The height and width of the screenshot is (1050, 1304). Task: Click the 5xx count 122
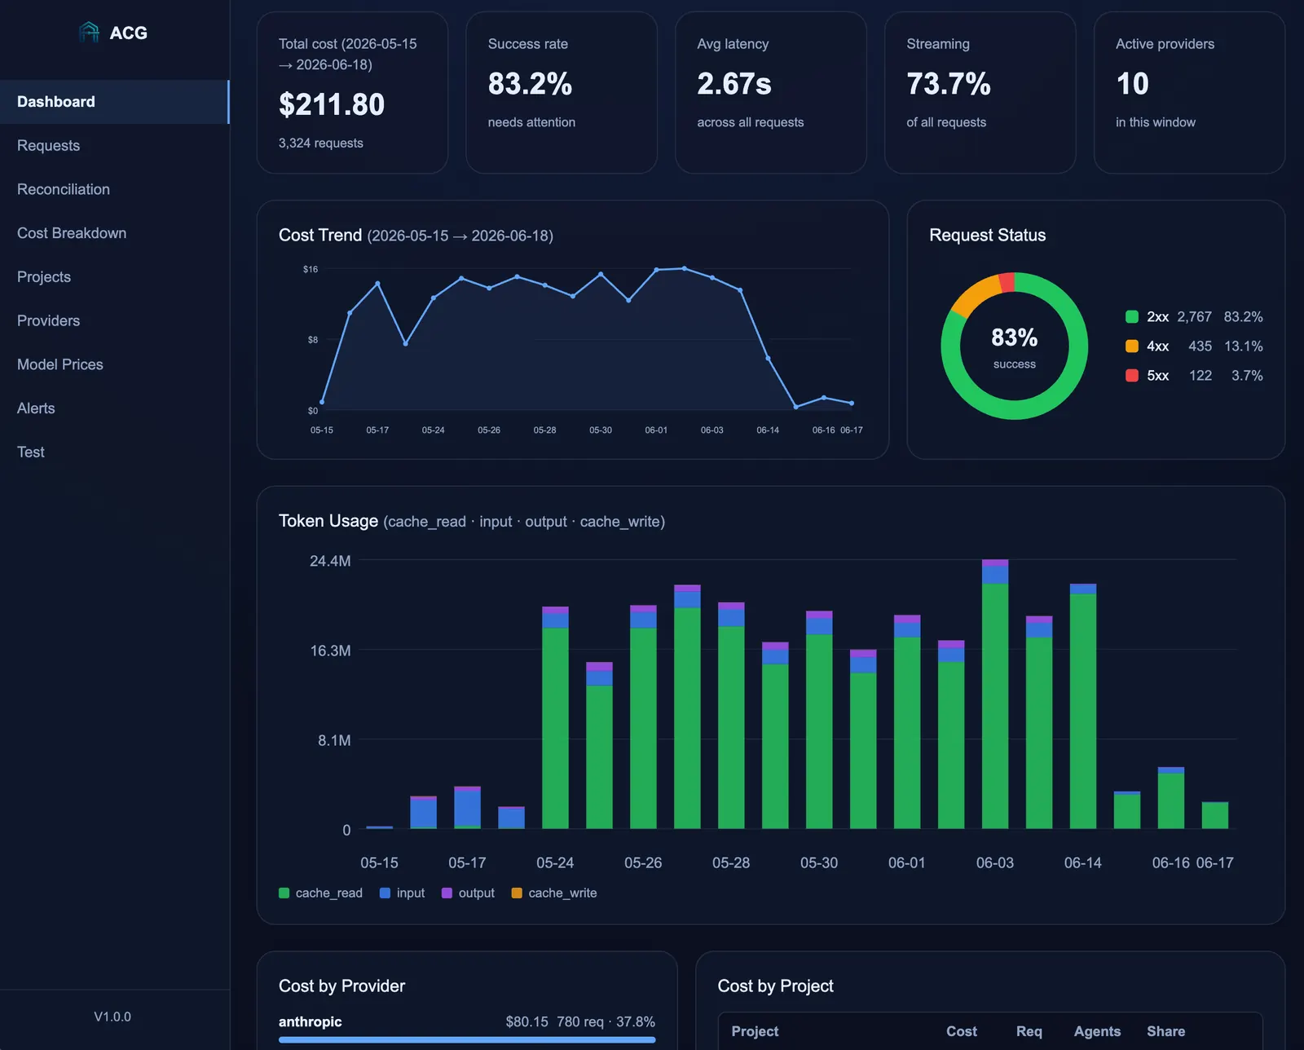tap(1200, 375)
